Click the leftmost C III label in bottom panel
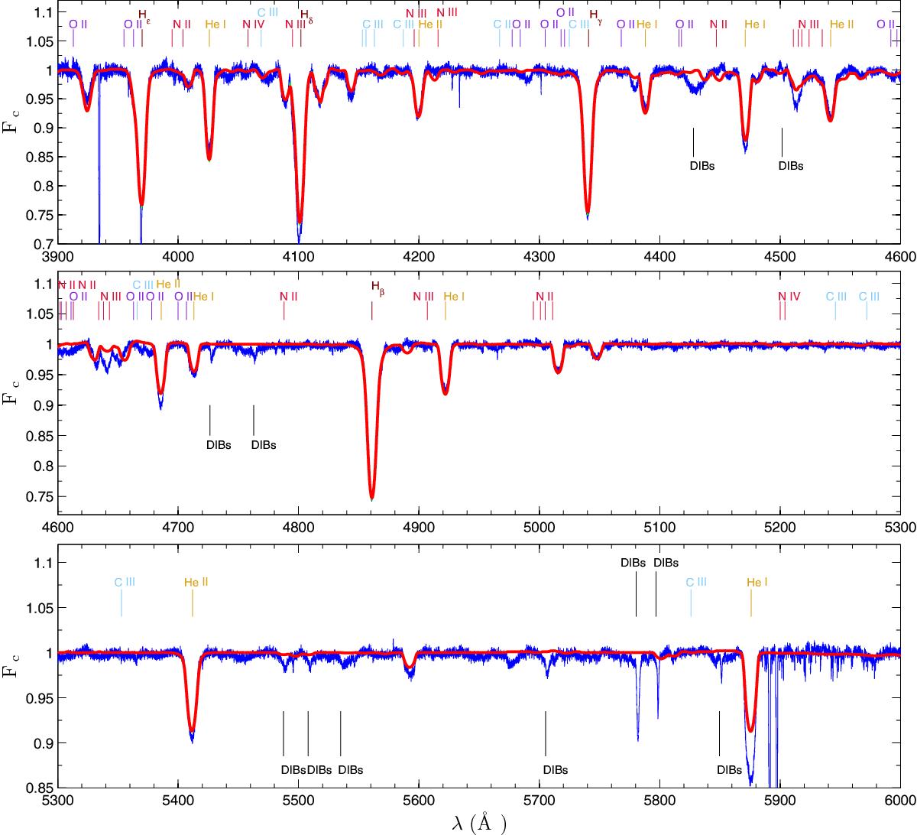This screenshot has height=835, width=917. 125,582
